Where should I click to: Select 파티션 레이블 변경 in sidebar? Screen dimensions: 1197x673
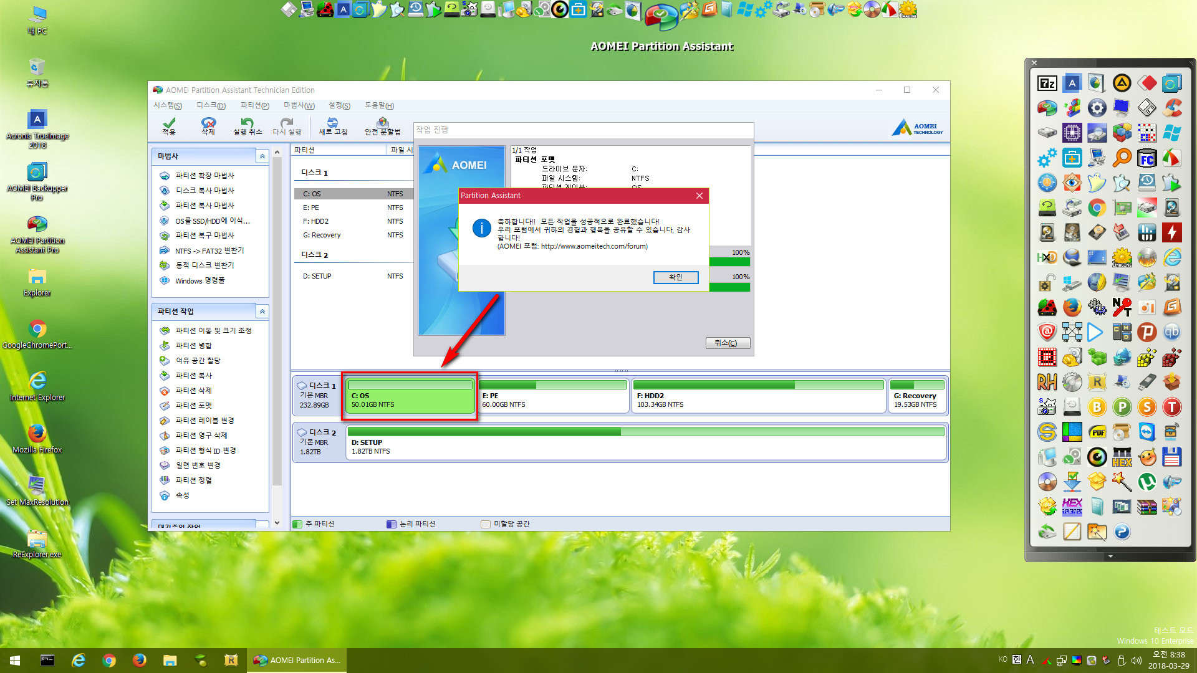point(204,421)
